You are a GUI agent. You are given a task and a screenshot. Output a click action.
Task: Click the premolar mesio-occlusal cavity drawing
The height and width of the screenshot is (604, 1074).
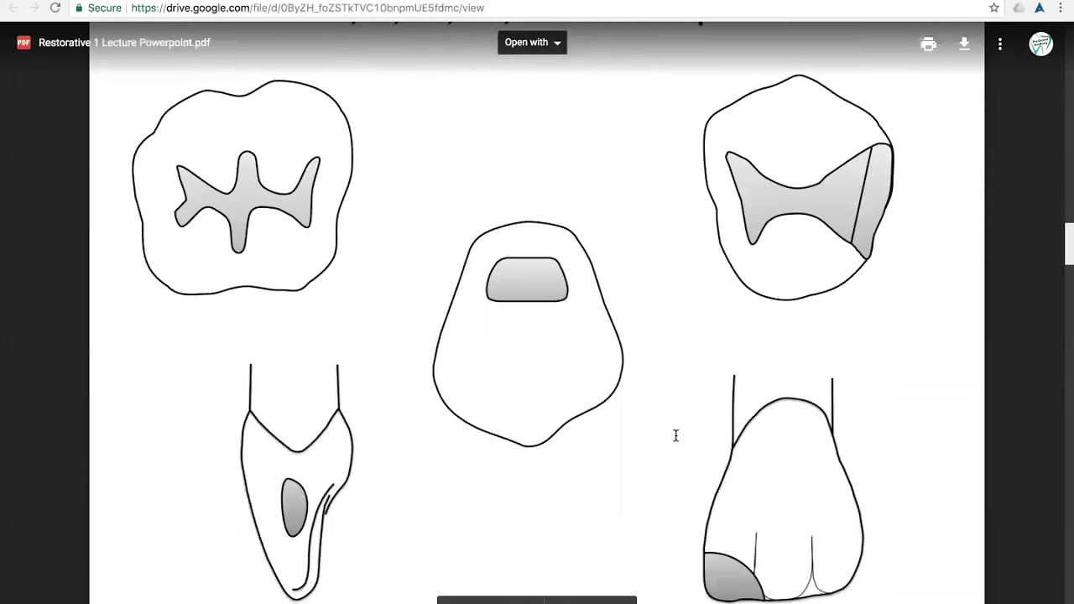[x=798, y=187]
